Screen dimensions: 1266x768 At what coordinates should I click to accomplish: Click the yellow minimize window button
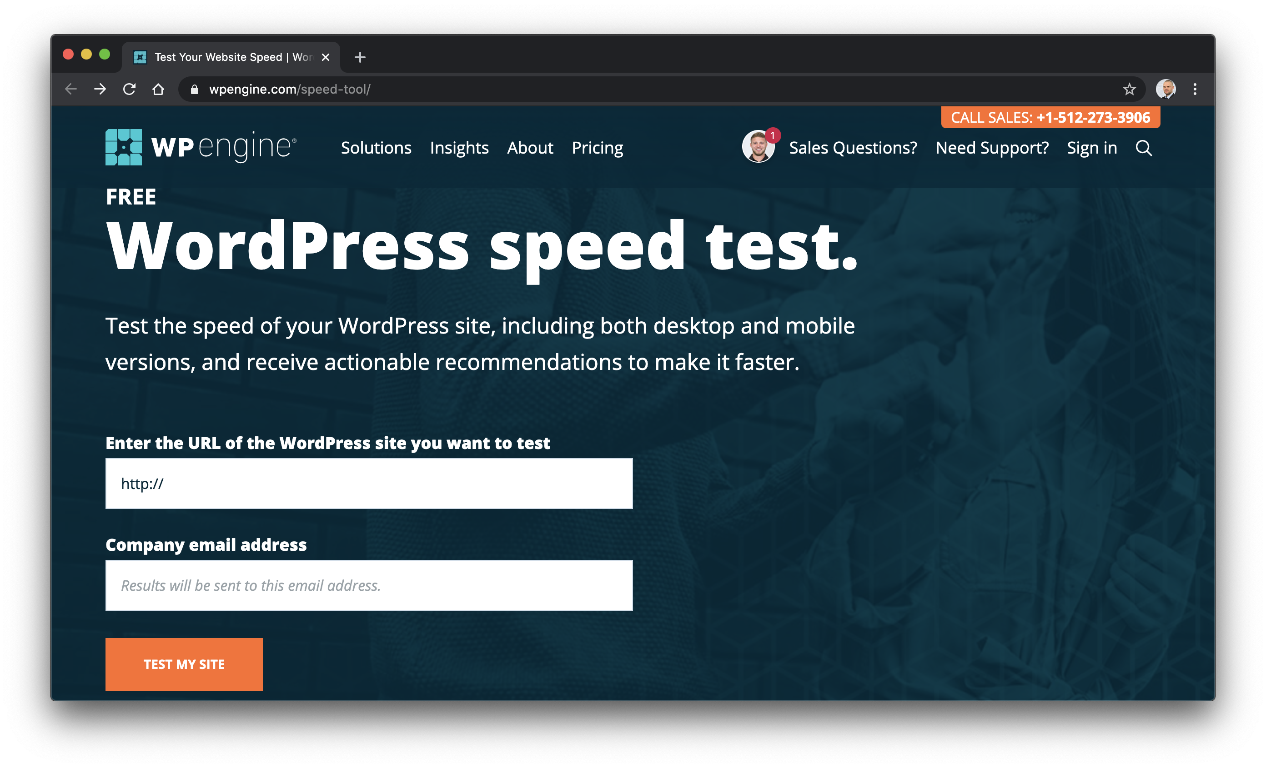point(86,55)
